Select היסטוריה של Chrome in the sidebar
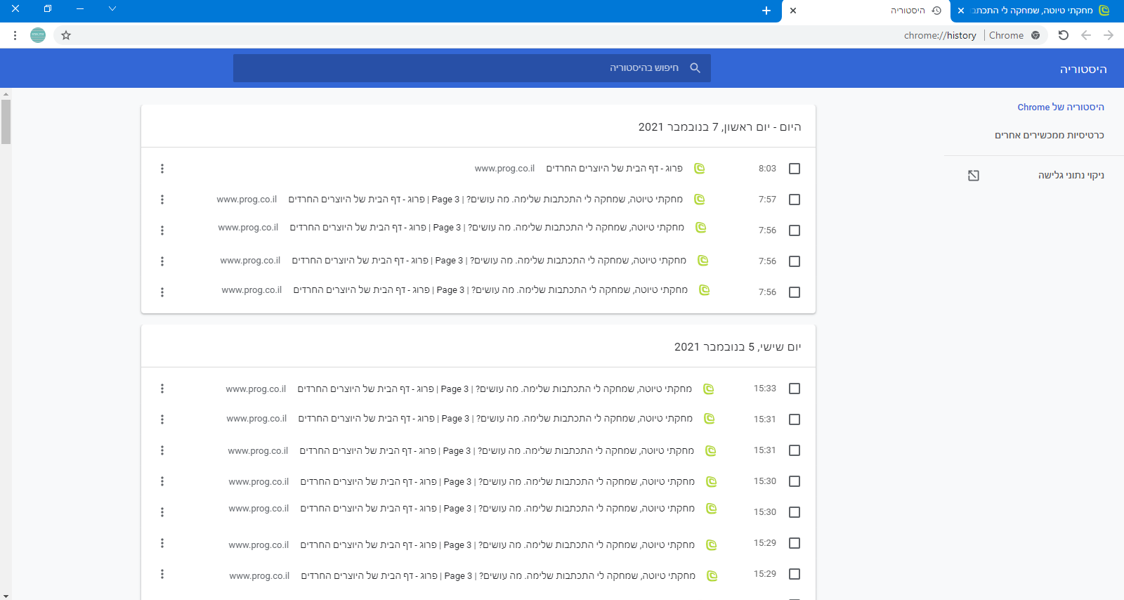Viewport: 1124px width, 600px height. pyautogui.click(x=1061, y=107)
